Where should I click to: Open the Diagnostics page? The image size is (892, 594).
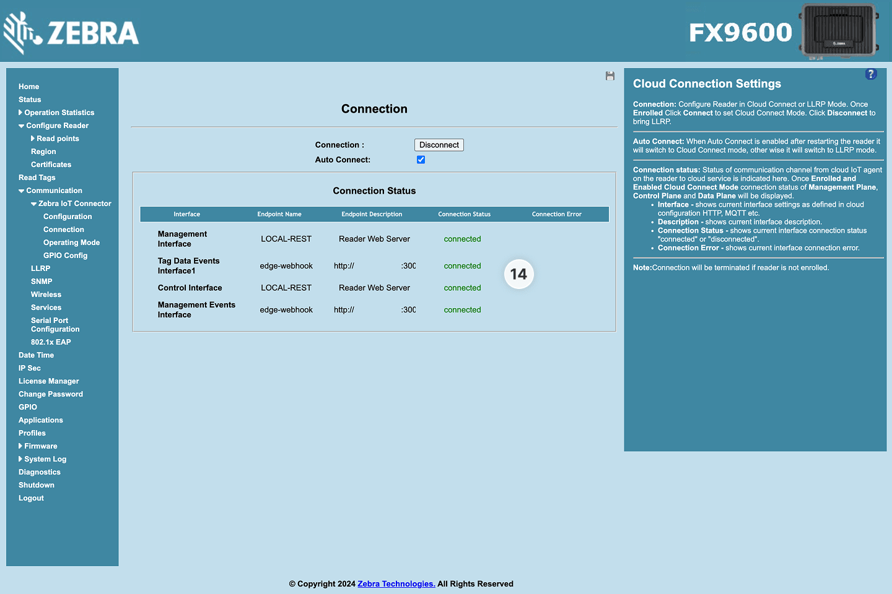[40, 472]
